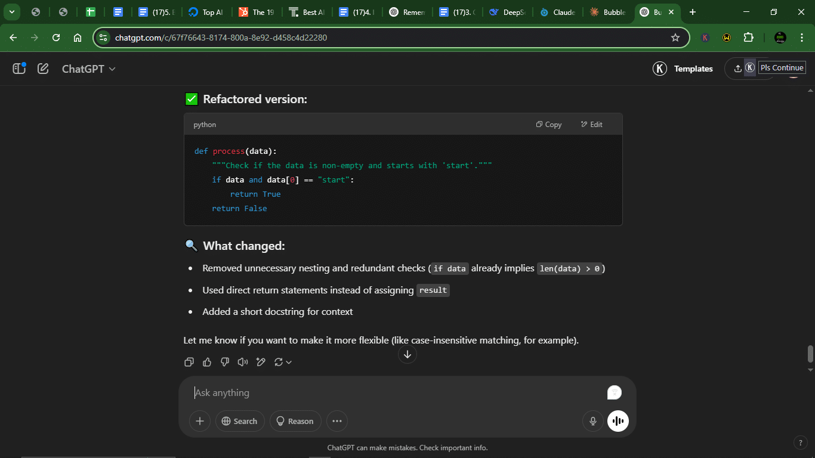815x458 pixels.
Task: Toggle the Search web option
Action: (239, 421)
